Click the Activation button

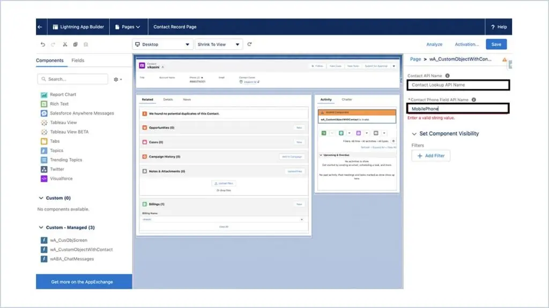[x=466, y=44]
